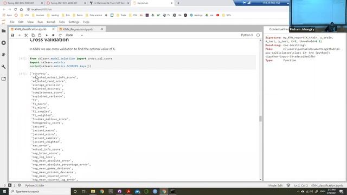Image resolution: width=347 pixels, height=195 pixels.
Task: Open the file browser sidebar icon
Action: coord(4,31)
